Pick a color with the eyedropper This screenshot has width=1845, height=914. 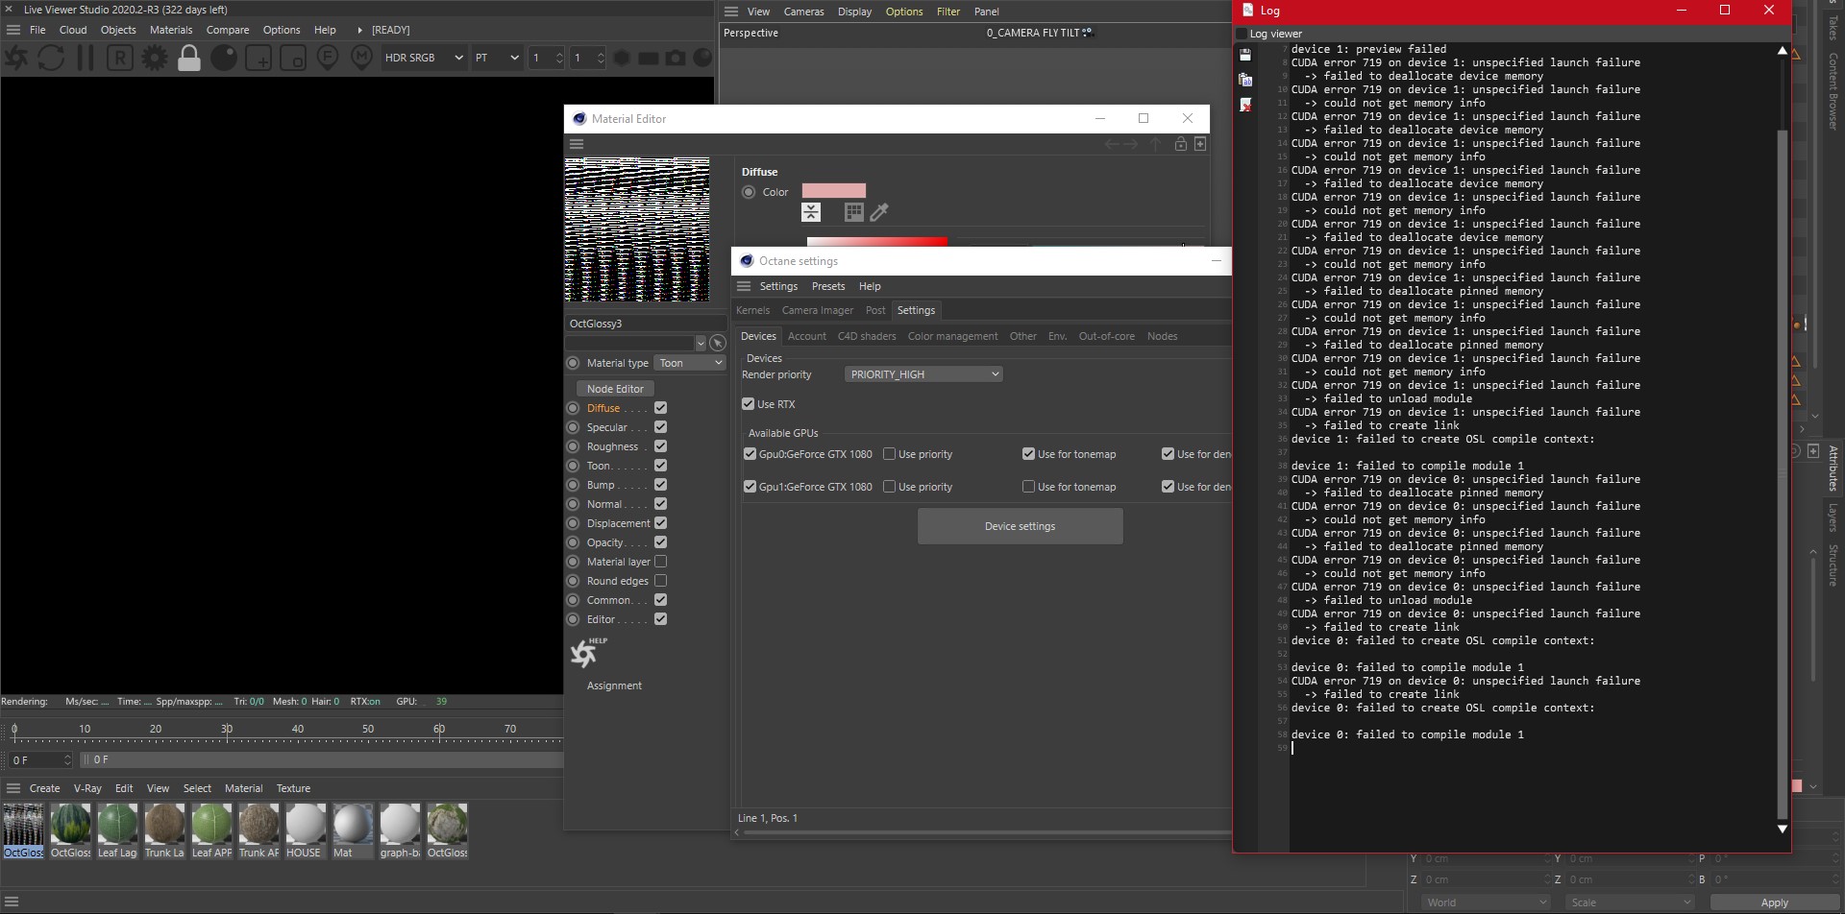(x=879, y=212)
